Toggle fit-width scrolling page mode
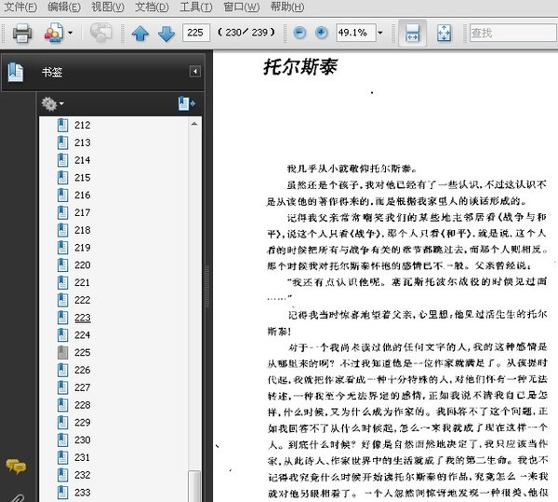Viewport: 558px width, 502px height. point(412,34)
